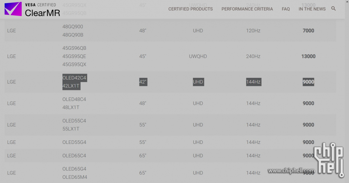The height and width of the screenshot is (183, 349).
Task: Click the UWQHD resolution cell
Action: click(198, 56)
